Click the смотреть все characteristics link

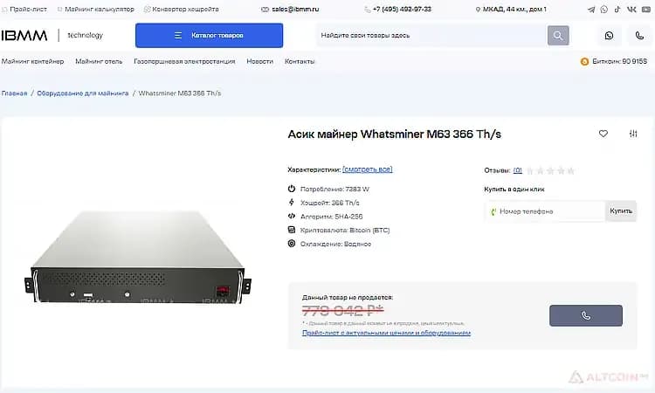[x=367, y=169]
